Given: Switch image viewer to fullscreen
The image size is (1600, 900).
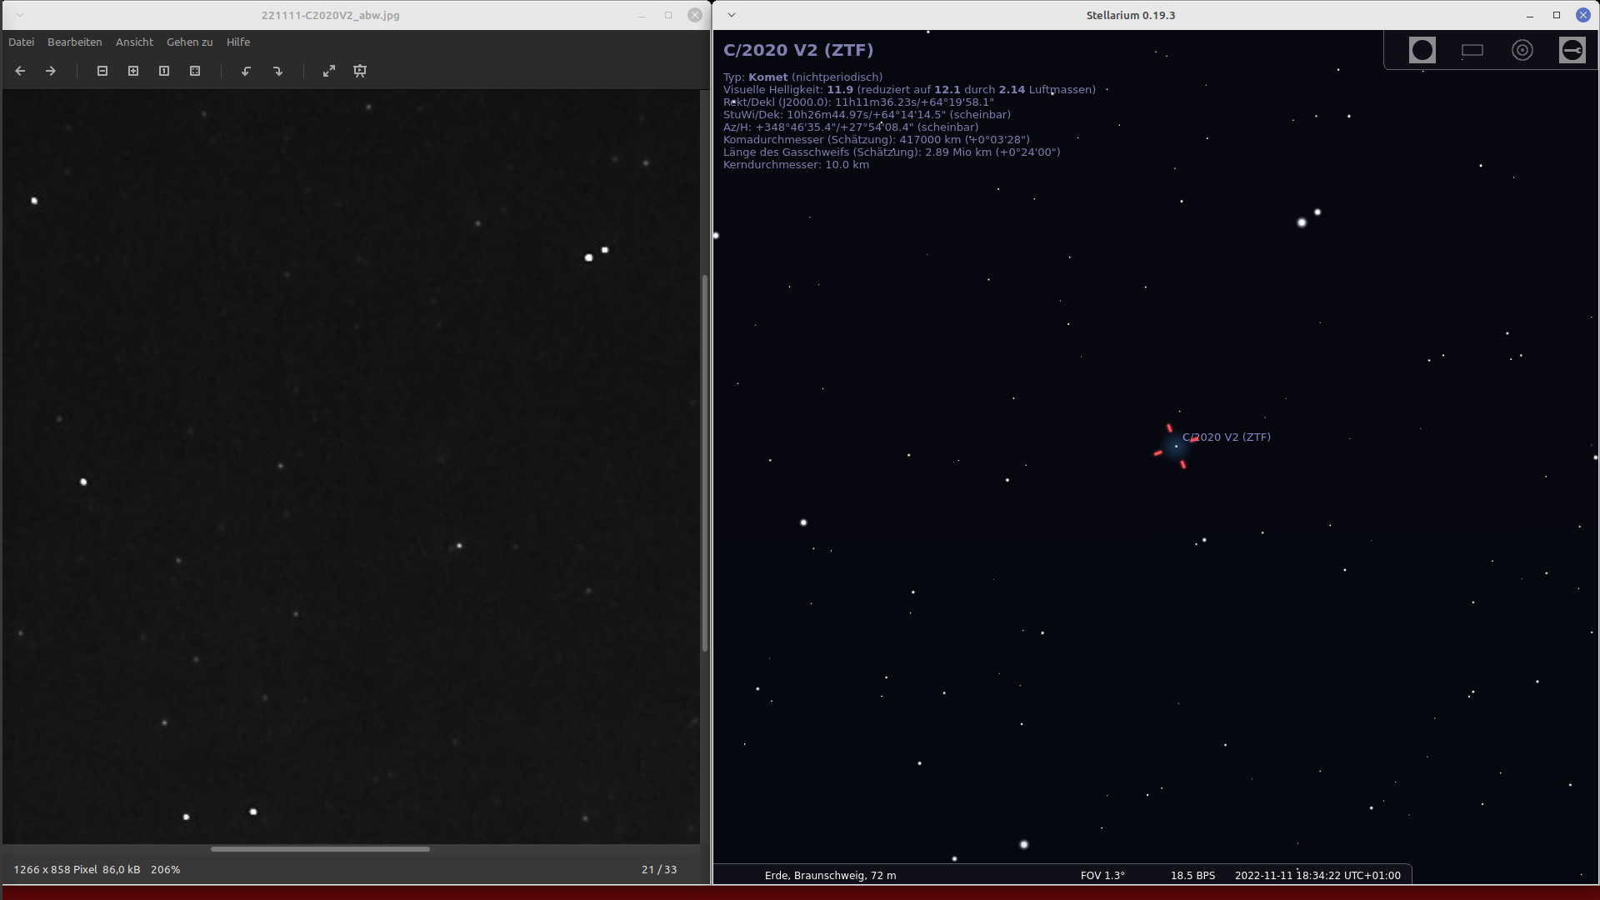Looking at the screenshot, I should click(x=329, y=71).
